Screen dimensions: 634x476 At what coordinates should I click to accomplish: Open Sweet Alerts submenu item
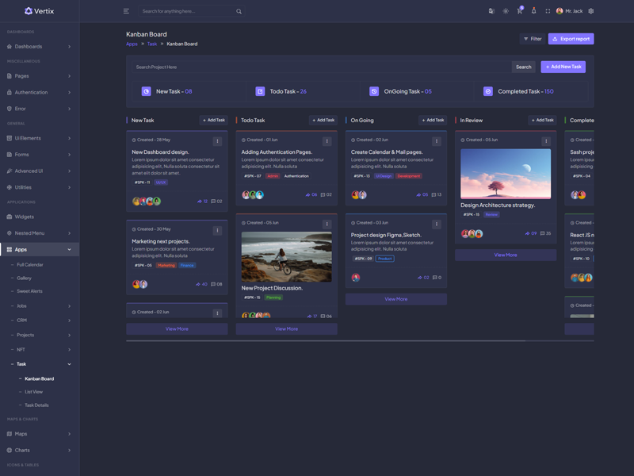29,291
